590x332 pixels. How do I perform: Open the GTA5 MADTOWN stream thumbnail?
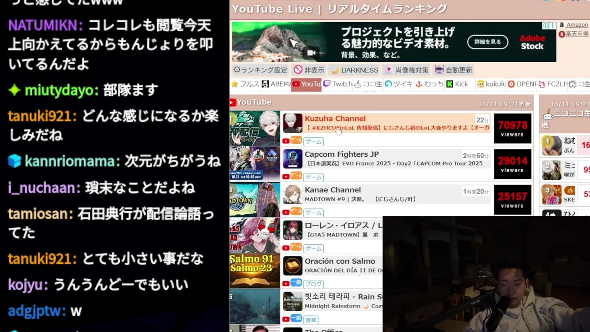pos(255,235)
